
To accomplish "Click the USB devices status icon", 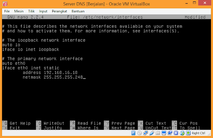I will click(152, 133).
